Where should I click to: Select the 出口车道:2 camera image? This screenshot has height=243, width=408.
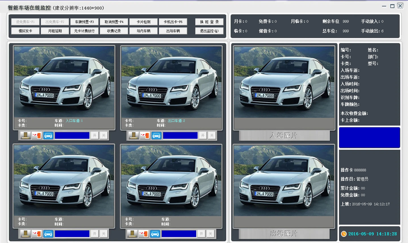pos(171,82)
